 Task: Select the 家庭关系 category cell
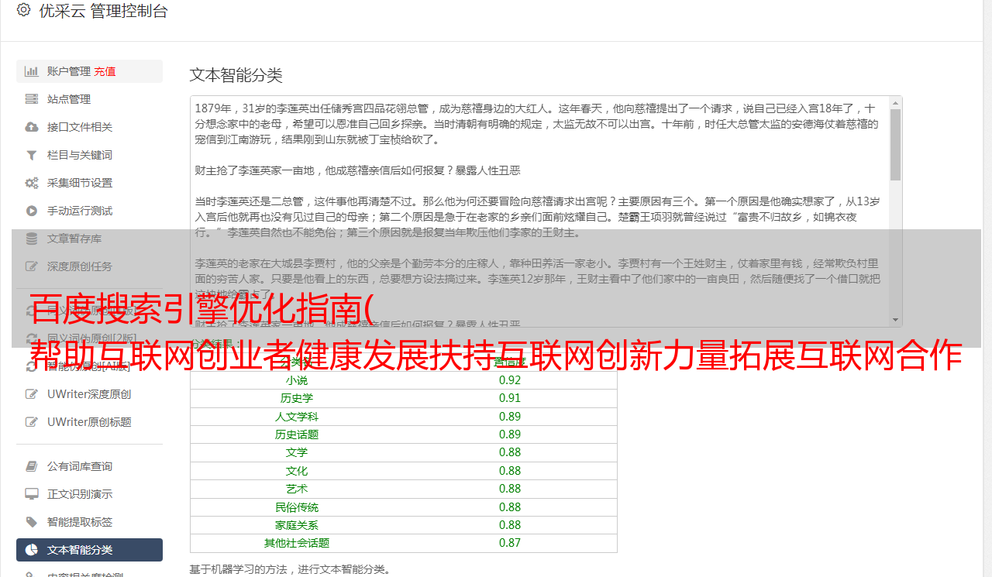click(297, 525)
